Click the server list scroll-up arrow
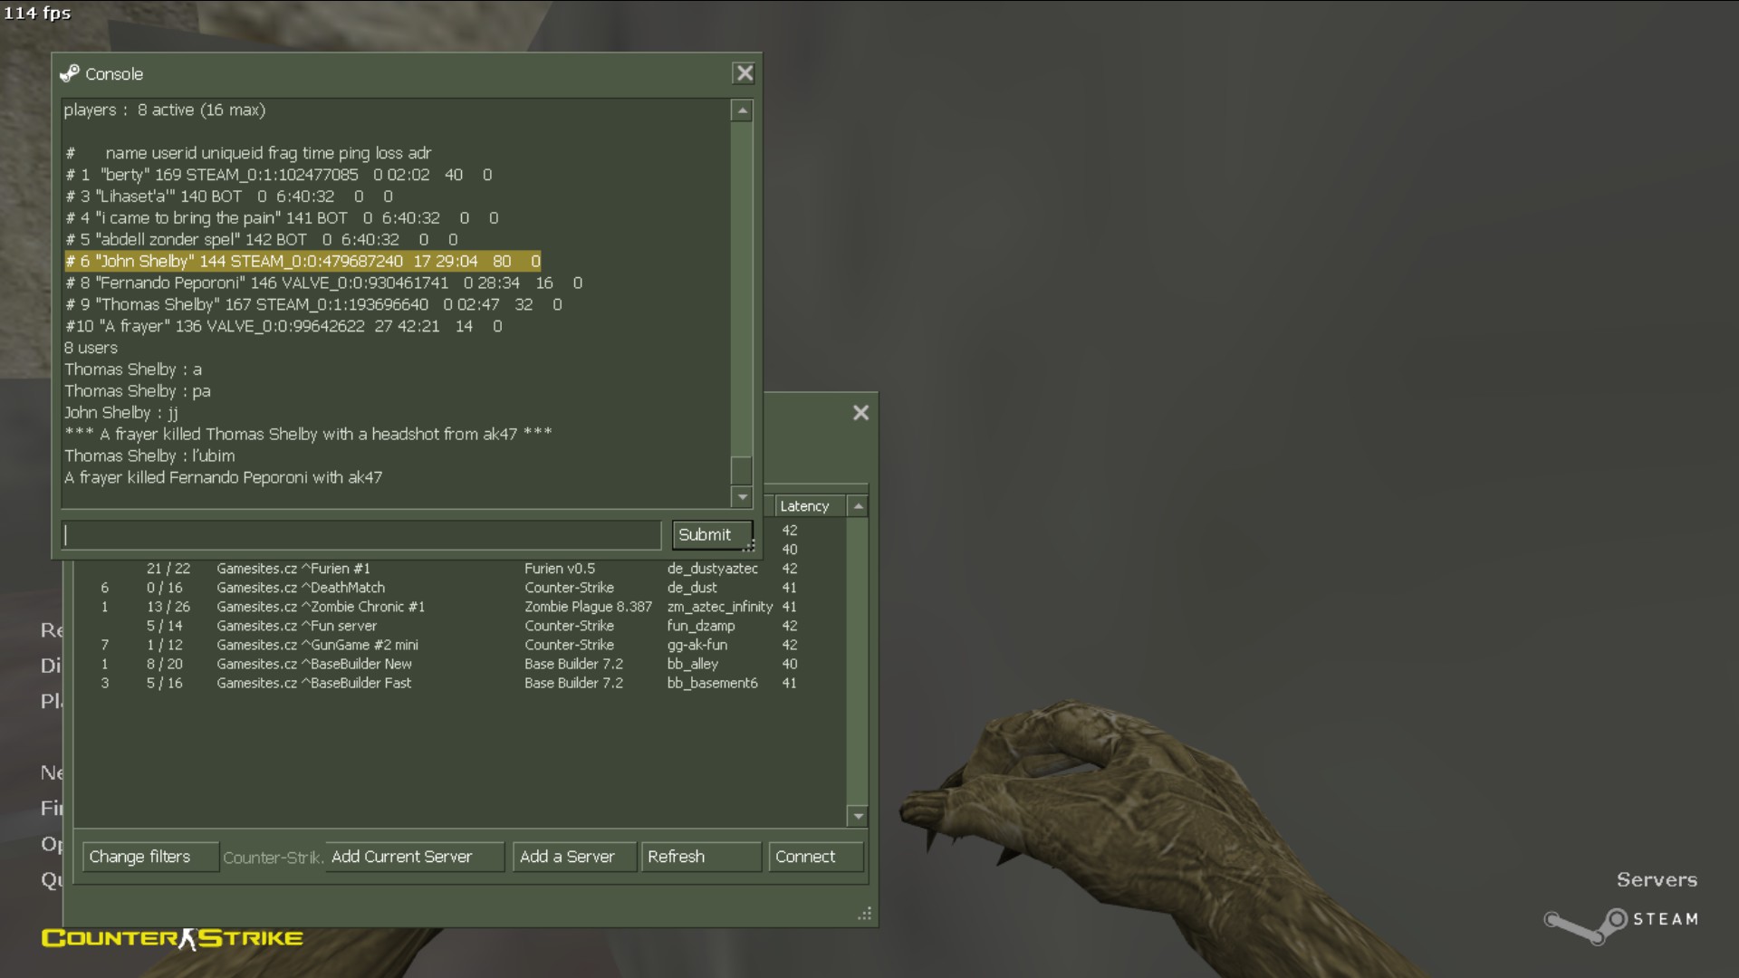 (858, 506)
